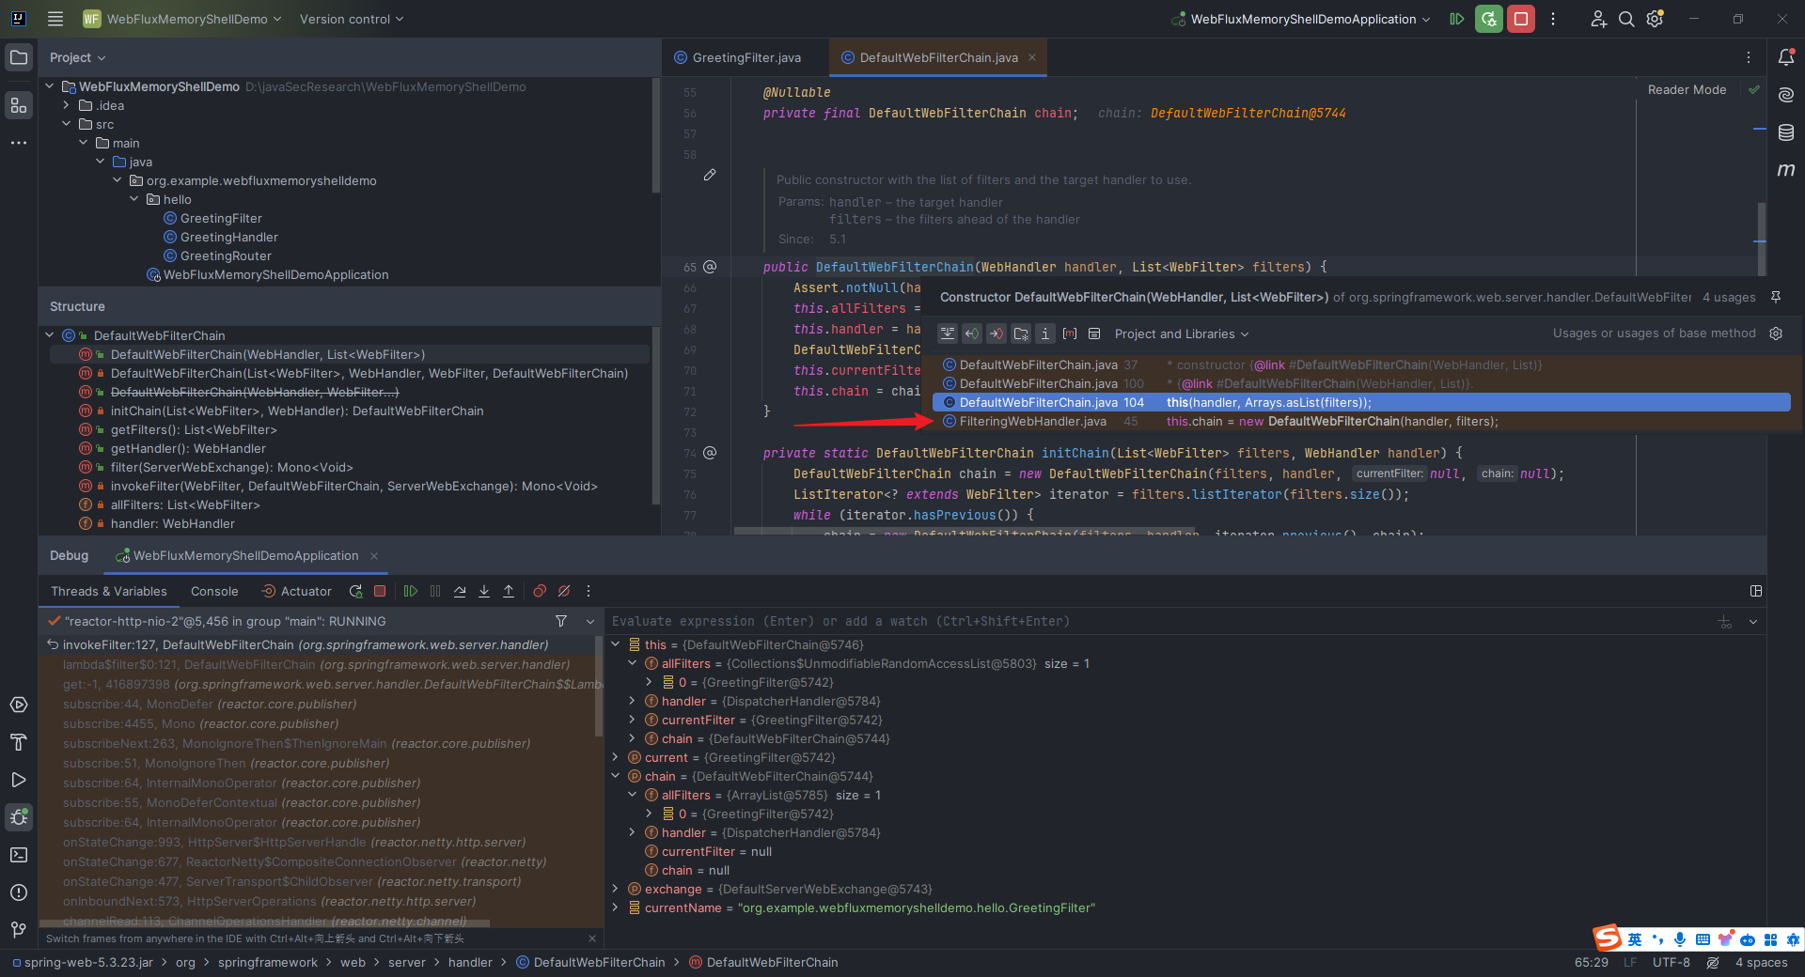Open the code with me user icon
1805x977 pixels.
pyautogui.click(x=1598, y=19)
